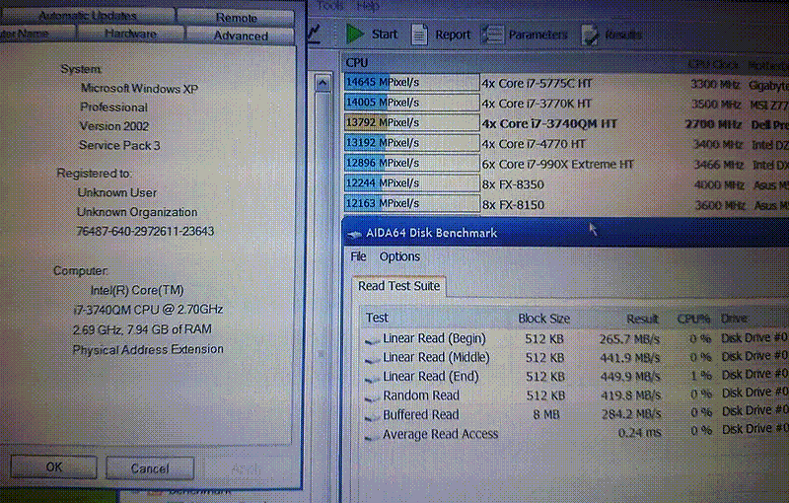Click the Start button label in toolbar
Image resolution: width=789 pixels, height=503 pixels.
[x=385, y=35]
